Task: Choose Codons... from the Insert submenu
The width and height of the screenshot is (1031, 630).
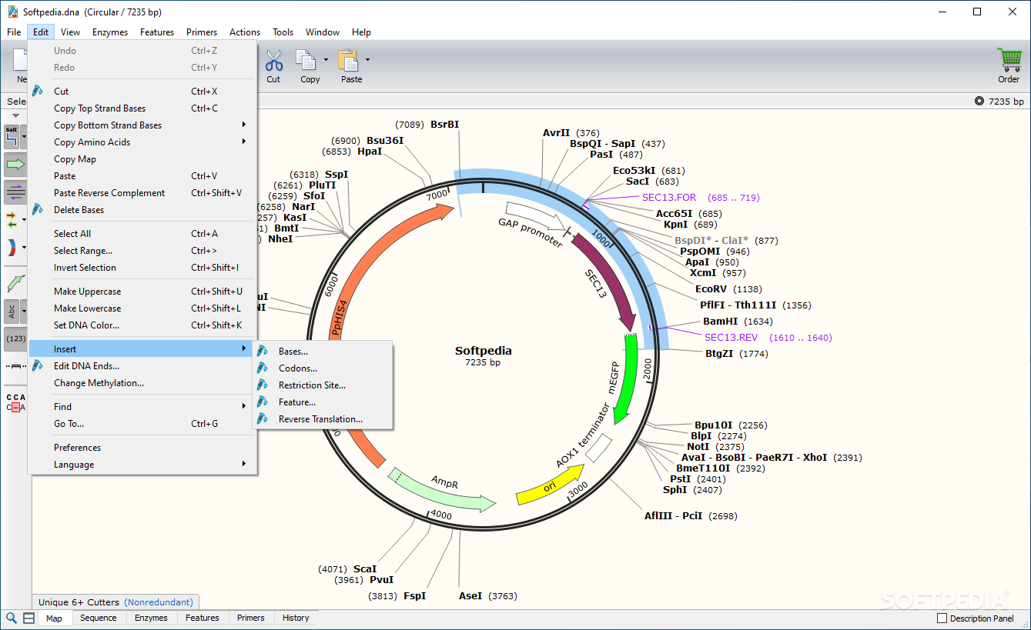Action: tap(324, 368)
